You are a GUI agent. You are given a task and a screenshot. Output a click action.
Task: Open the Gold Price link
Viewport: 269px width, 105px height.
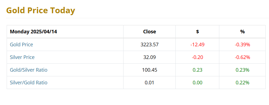[21, 45]
